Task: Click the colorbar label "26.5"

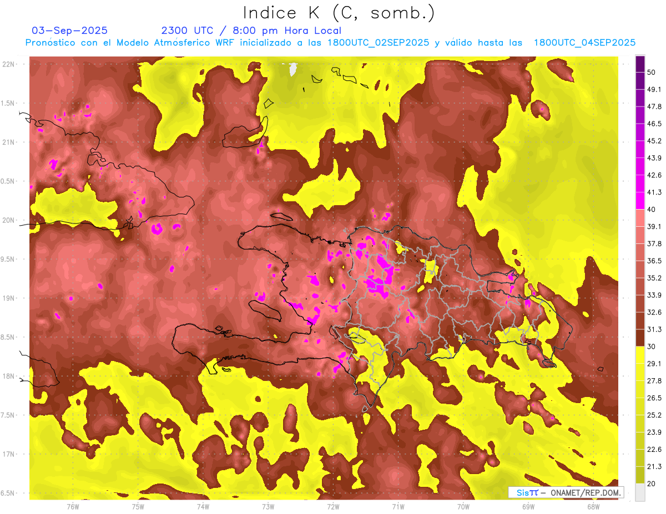Action: click(x=654, y=398)
